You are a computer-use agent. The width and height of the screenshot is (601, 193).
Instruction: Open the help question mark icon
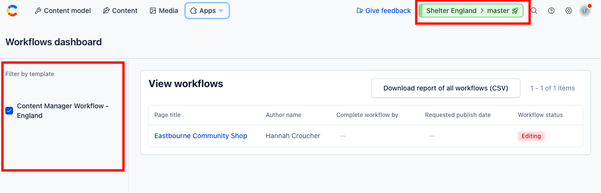pyautogui.click(x=551, y=11)
